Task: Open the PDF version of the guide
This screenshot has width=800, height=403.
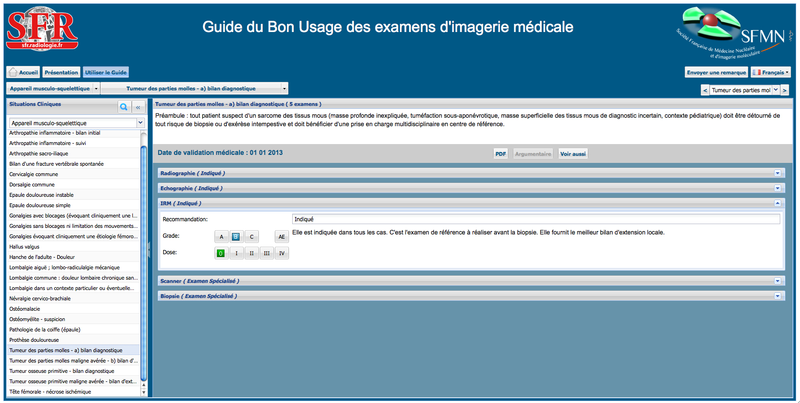Action: [x=500, y=154]
